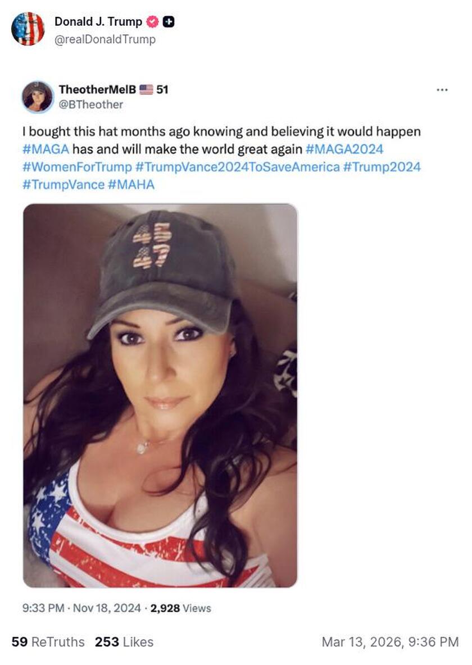View the 59 ReTruths list
Screen dimensions: 472x665
point(48,641)
